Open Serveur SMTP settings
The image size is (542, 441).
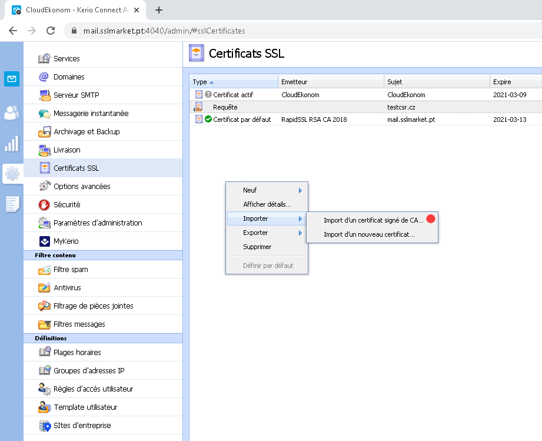click(x=103, y=95)
